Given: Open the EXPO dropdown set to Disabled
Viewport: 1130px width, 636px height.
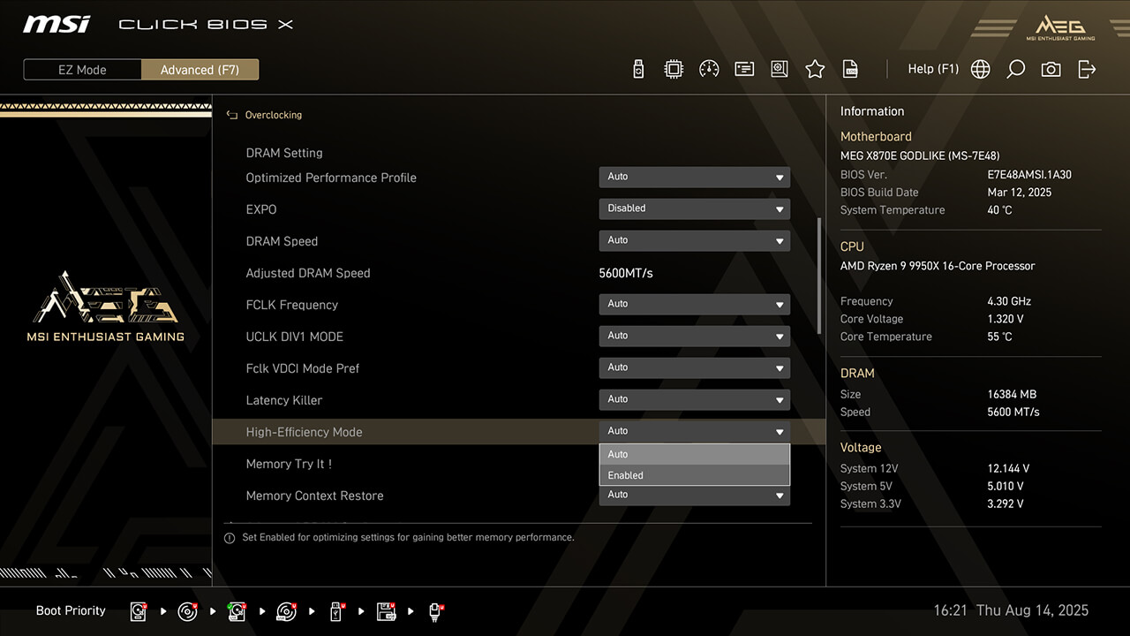Looking at the screenshot, I should (x=694, y=208).
